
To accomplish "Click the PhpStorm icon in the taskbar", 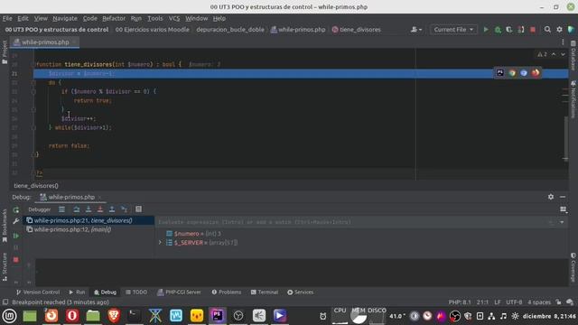I will pyautogui.click(x=218, y=315).
